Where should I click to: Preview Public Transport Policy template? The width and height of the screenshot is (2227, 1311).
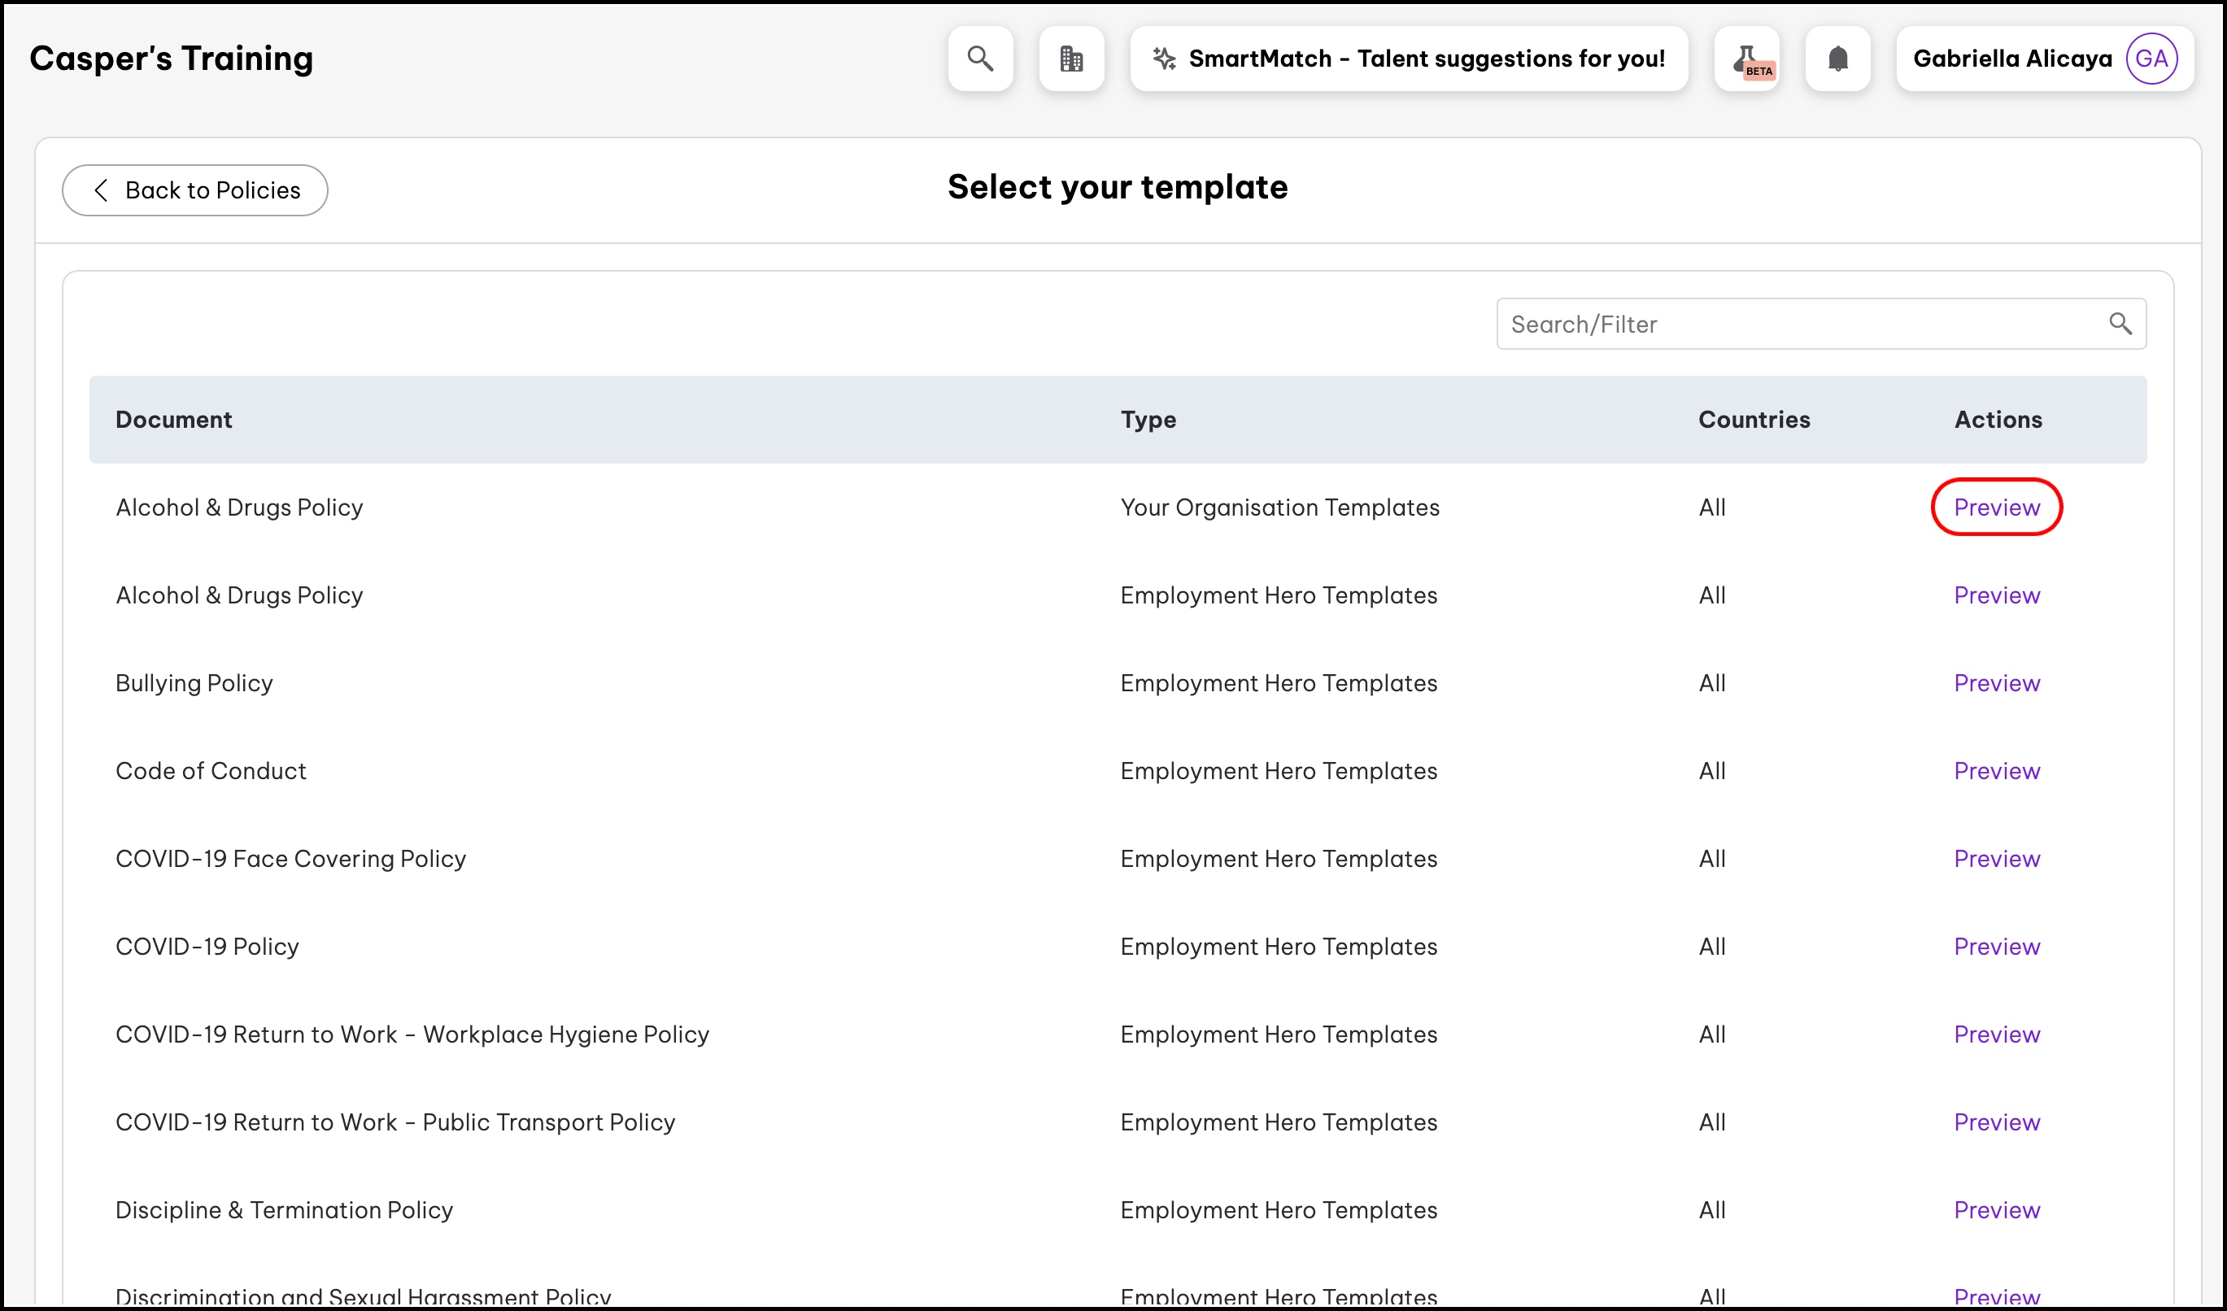pos(1996,1122)
